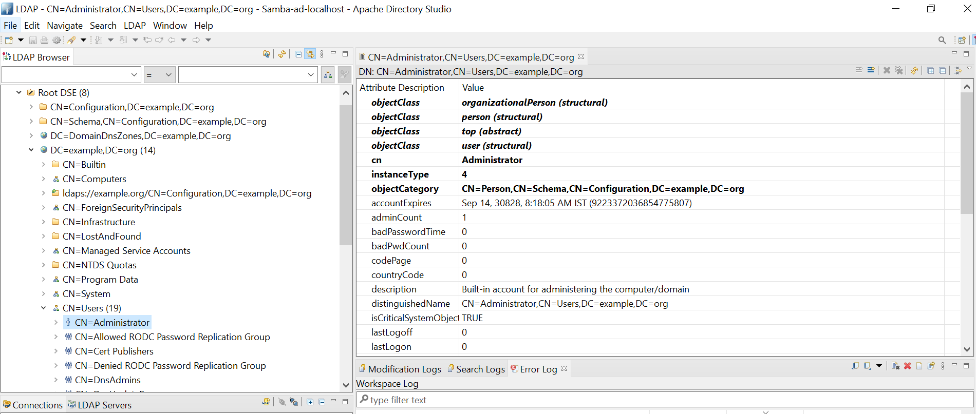Open the quick search value combo box
The image size is (976, 414).
pos(248,75)
